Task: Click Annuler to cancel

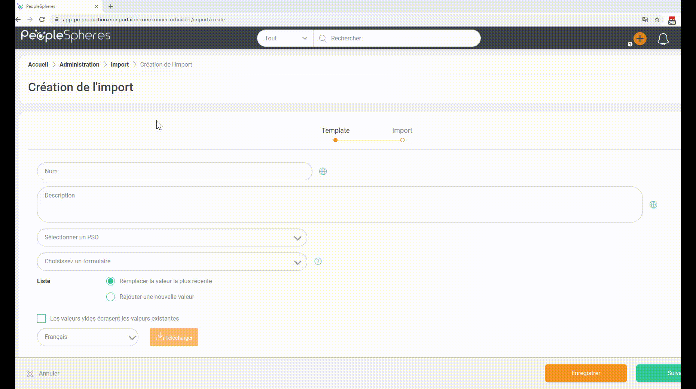Action: 43,373
